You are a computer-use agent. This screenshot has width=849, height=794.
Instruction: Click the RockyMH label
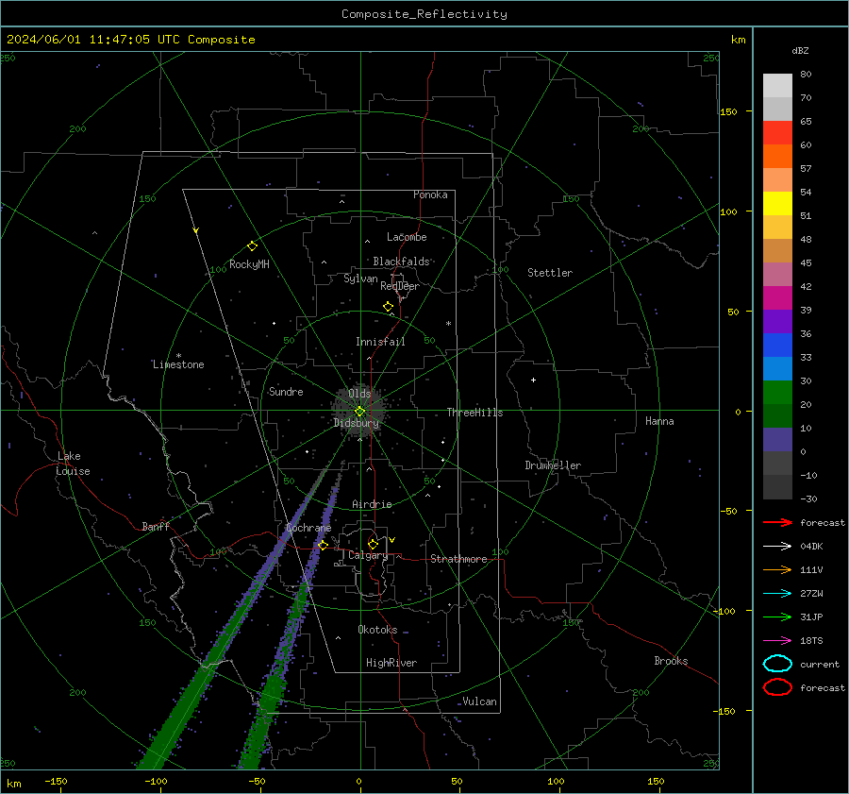pos(249,264)
